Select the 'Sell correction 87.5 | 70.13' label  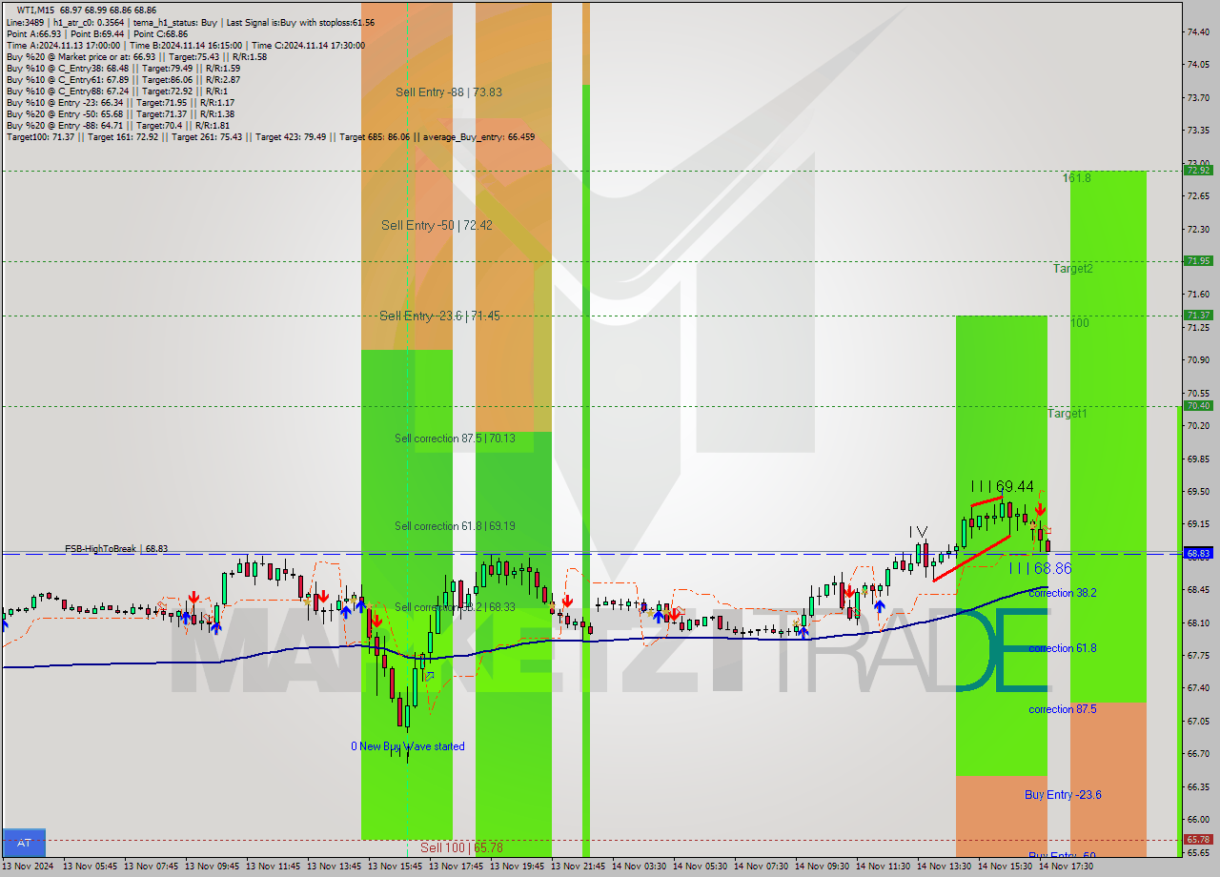click(x=455, y=438)
